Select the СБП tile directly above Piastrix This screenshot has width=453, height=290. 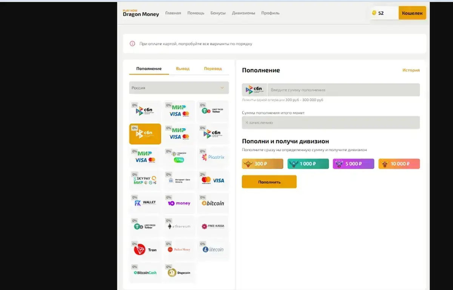click(x=213, y=134)
